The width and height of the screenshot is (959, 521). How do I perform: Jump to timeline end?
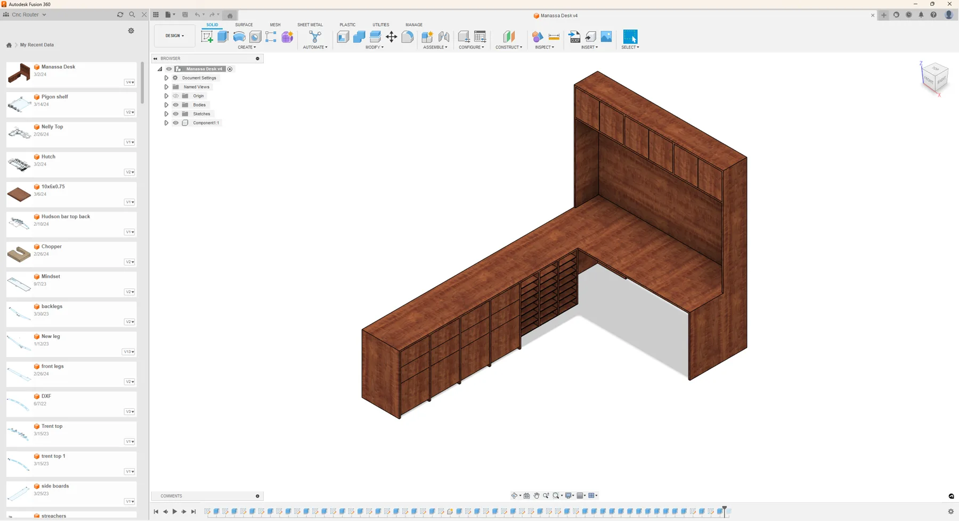click(193, 511)
